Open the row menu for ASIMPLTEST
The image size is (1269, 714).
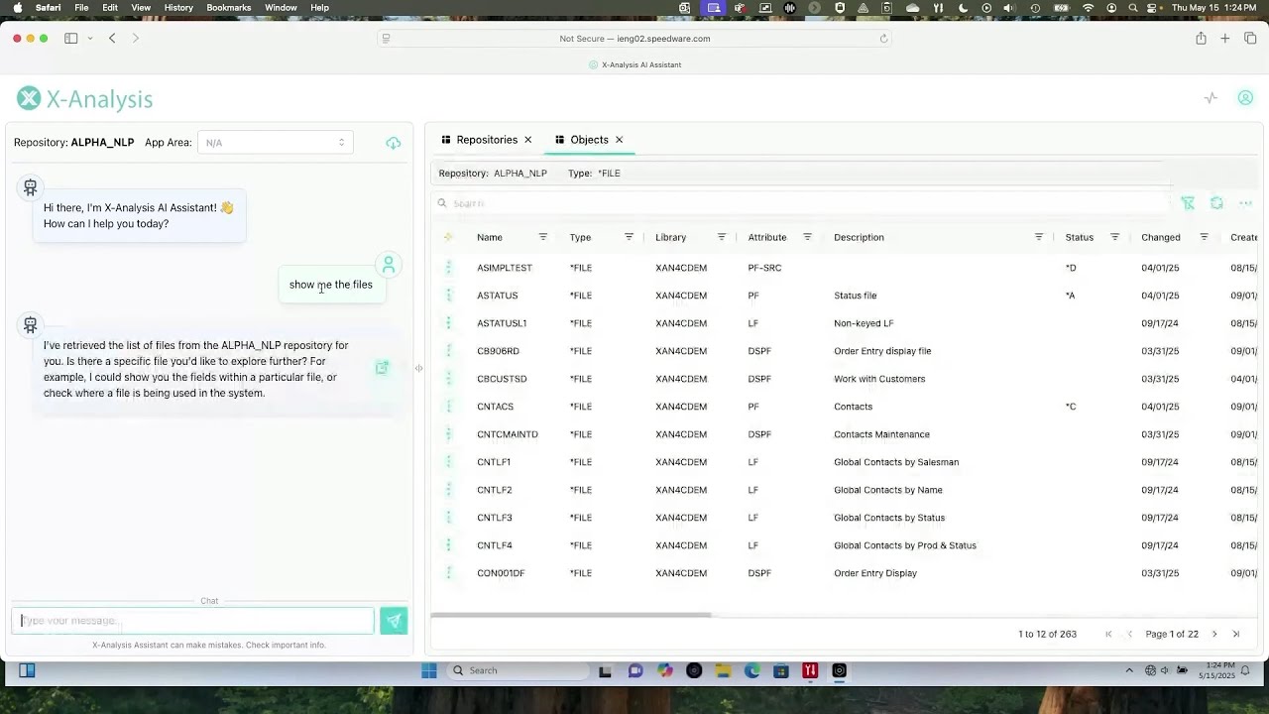448,268
